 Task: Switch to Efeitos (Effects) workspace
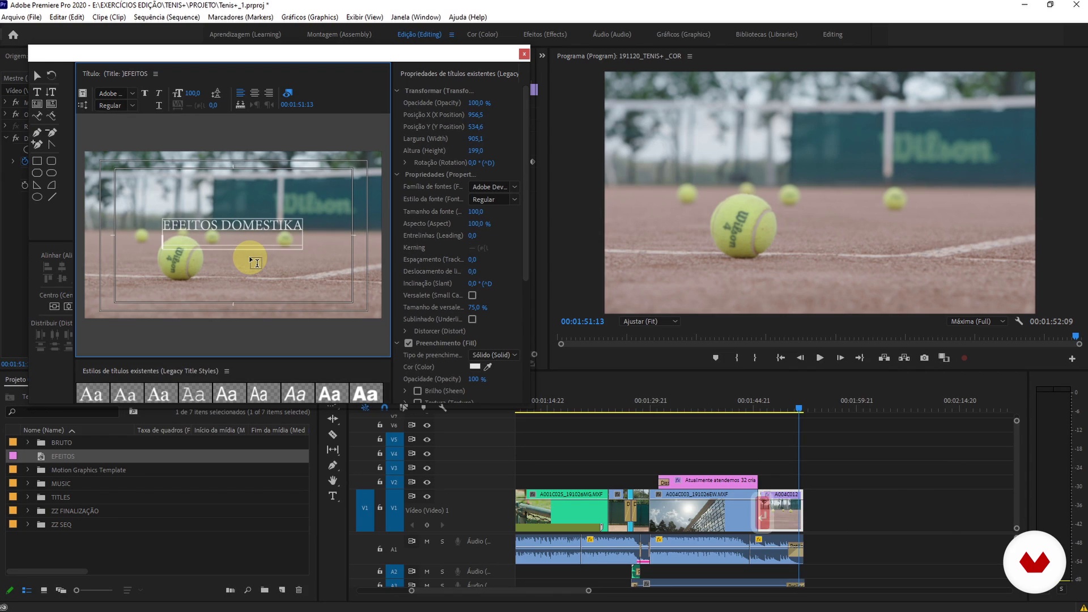(x=545, y=35)
